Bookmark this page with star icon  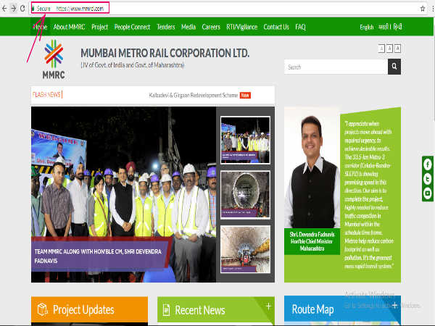(422, 8)
